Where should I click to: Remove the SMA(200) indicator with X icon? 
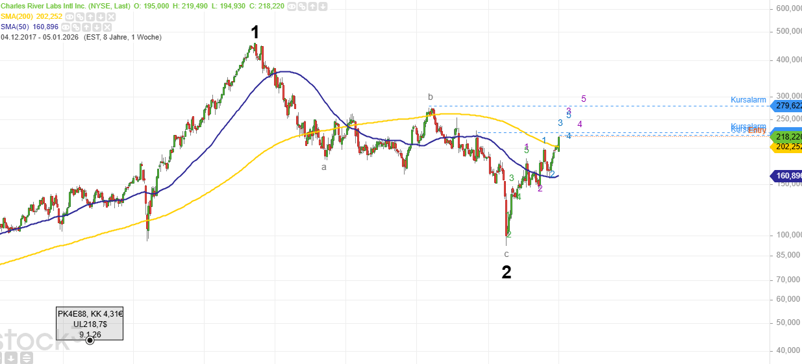pos(111,17)
